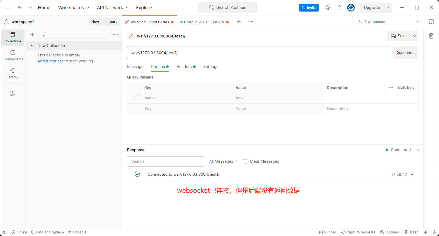Follow the Add a request link
Viewport: 439px width, 236px height.
pos(50,61)
